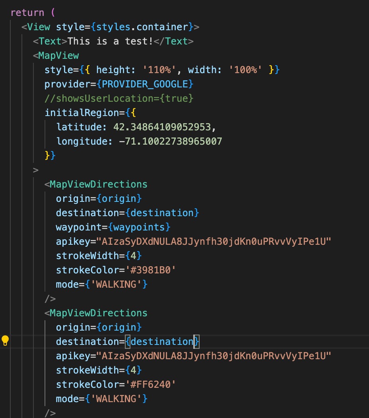Image resolution: width=369 pixels, height=418 pixels.
Task: Click mode={'WALKING'} in second MapViewDirections
Action: pyautogui.click(x=102, y=399)
